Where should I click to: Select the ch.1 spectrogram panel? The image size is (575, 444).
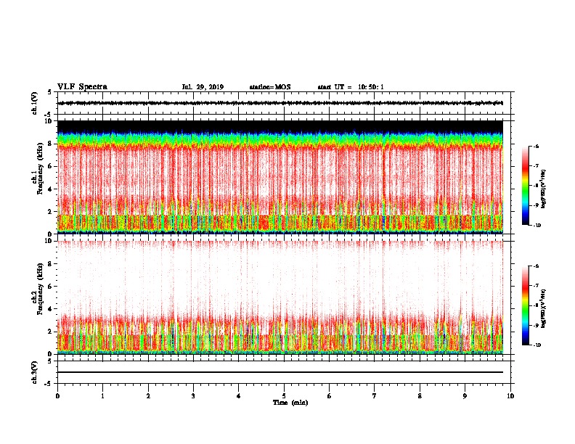[280, 177]
